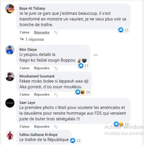Expand the 1 réponse thread
This screenshot has height=145, width=144.
pyautogui.click(x=35, y=39)
